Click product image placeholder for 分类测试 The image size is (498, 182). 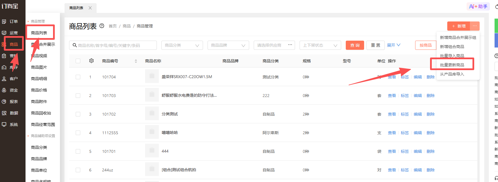[152, 114]
